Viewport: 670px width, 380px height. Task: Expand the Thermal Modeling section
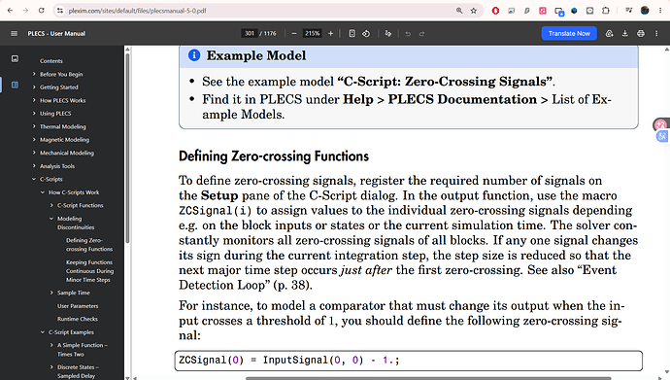(x=34, y=126)
